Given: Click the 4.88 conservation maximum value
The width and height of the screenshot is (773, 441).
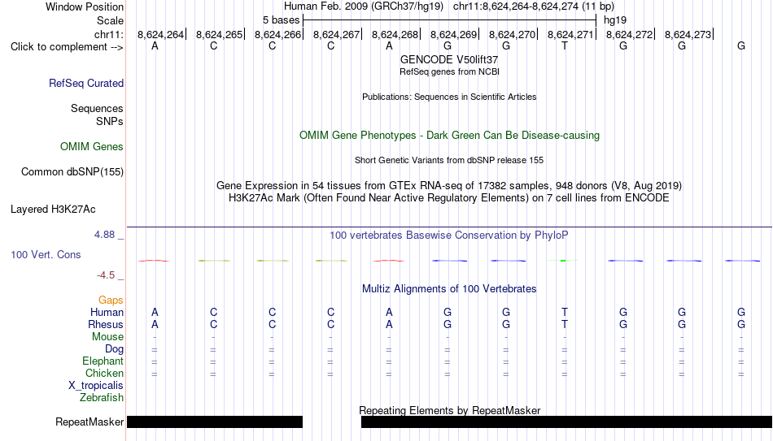Looking at the screenshot, I should click(104, 235).
